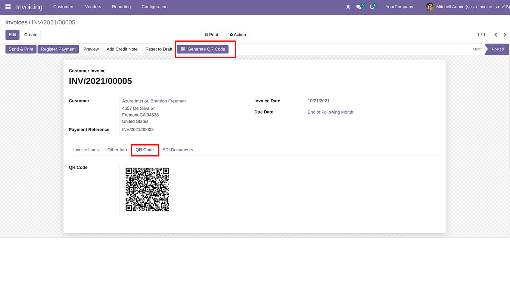Open the Print dropdown

[x=211, y=35]
